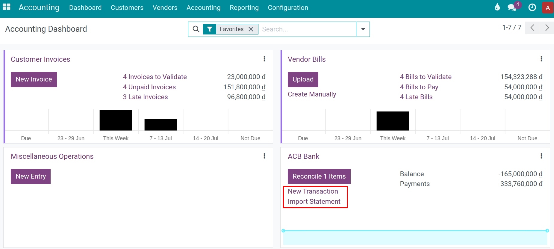Remove the Favorites filter with the X
This screenshot has height=249, width=554.
pyautogui.click(x=251, y=29)
